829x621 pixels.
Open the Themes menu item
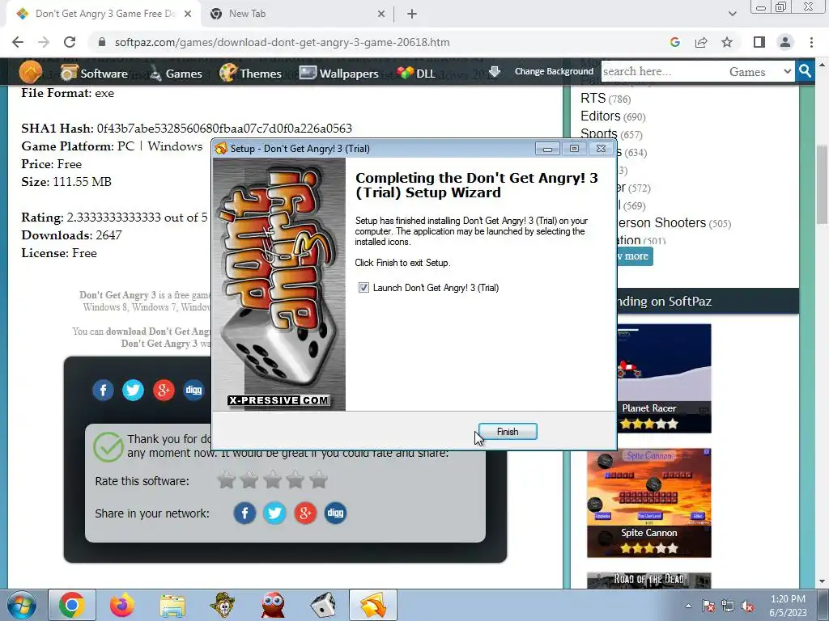tap(250, 73)
